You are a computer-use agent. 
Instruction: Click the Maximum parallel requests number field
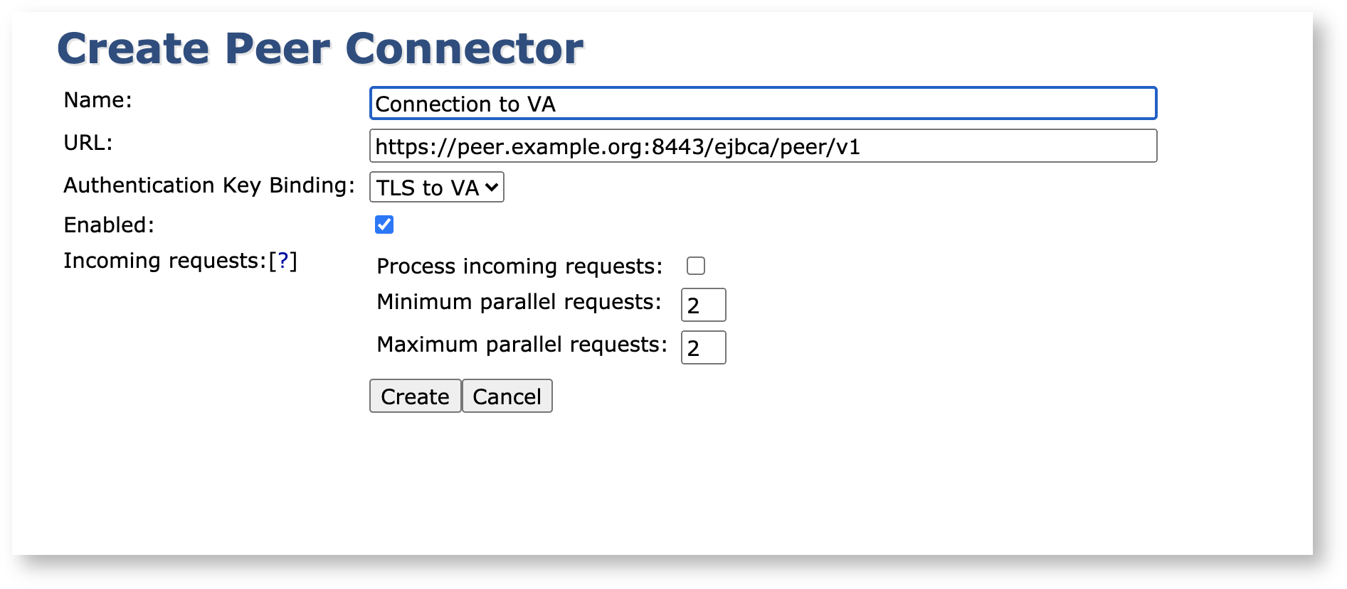tap(703, 348)
